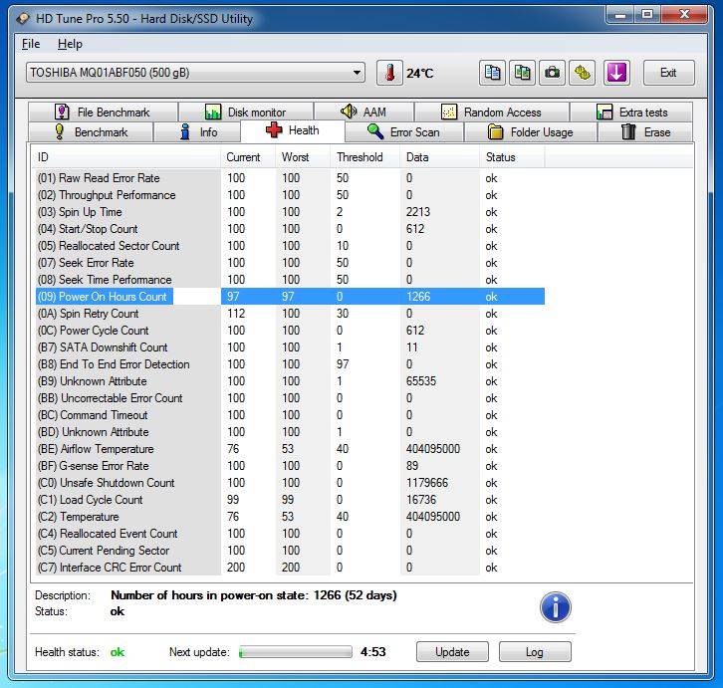The height and width of the screenshot is (688, 723).
Task: Select the (07) Seek Error Rate row
Action: 290,263
